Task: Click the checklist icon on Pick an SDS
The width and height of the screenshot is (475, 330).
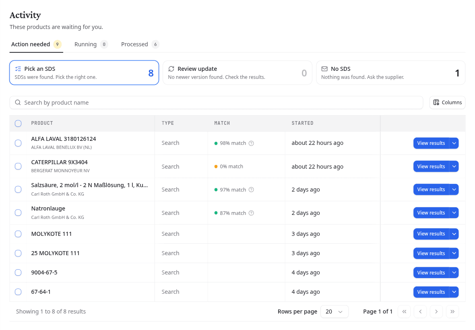Action: [x=18, y=69]
